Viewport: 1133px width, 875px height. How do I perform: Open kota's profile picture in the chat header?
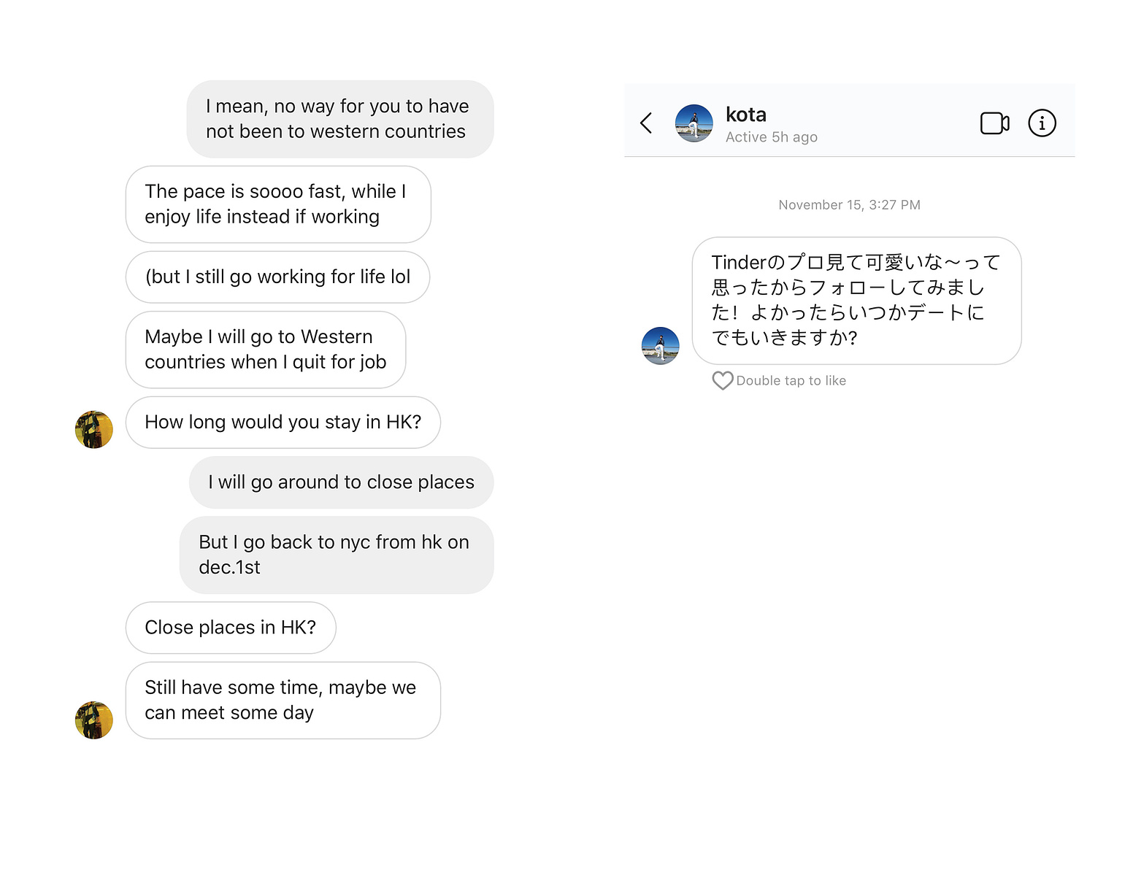click(x=694, y=123)
